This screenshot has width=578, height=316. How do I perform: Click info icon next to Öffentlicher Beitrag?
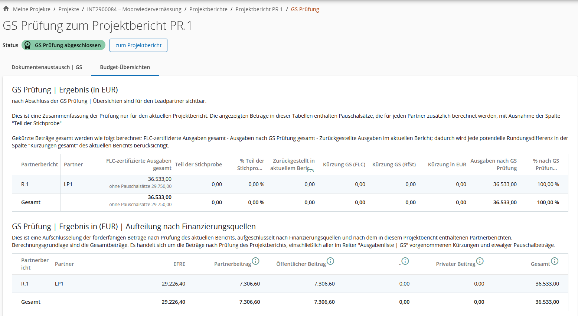330,261
